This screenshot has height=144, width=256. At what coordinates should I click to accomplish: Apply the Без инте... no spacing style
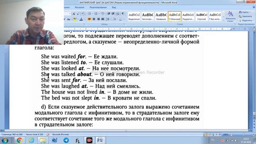[215, 16]
